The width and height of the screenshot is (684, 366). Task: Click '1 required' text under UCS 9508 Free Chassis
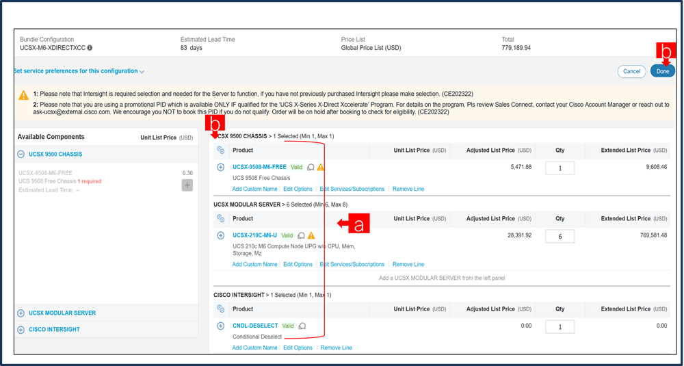click(x=90, y=181)
